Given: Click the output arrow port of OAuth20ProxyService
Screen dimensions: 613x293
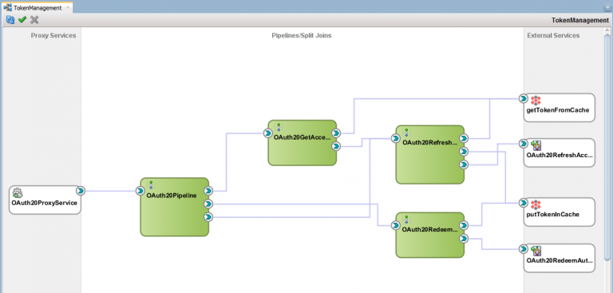Looking at the screenshot, I should [x=80, y=191].
